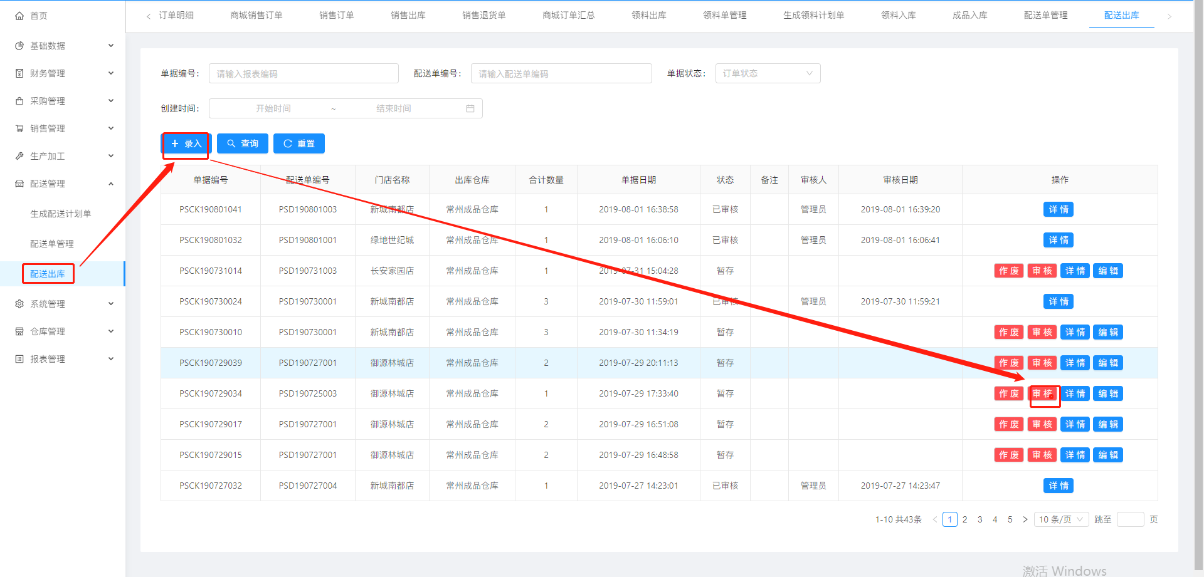Click the 财务管理 sidebar icon
1204x577 pixels.
(x=19, y=73)
